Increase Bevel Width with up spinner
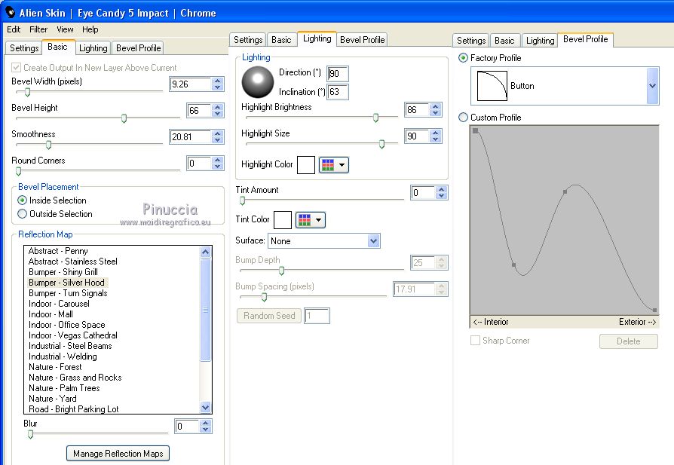Viewport: 674px width, 465px height. click(217, 81)
